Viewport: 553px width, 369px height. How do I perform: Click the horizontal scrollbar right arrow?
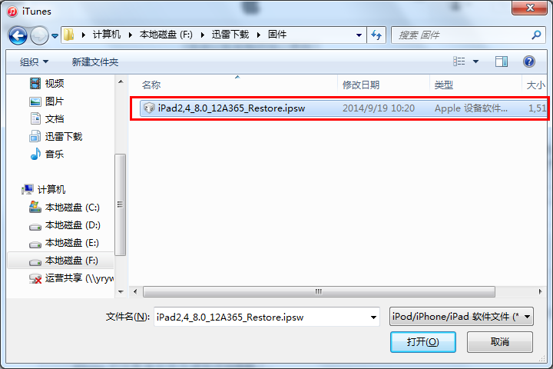[x=540, y=291]
